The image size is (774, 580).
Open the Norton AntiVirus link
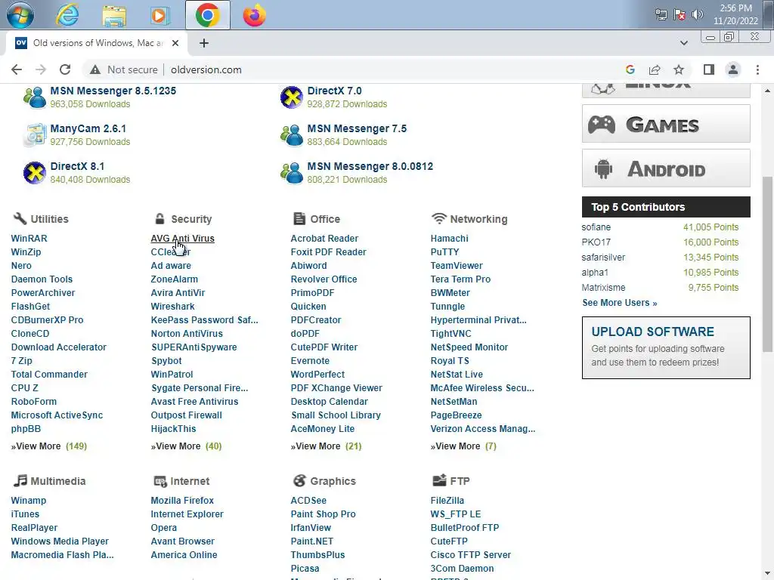point(187,333)
